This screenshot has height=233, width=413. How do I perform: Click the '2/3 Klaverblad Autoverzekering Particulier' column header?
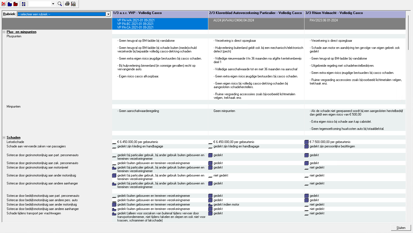(x=256, y=14)
